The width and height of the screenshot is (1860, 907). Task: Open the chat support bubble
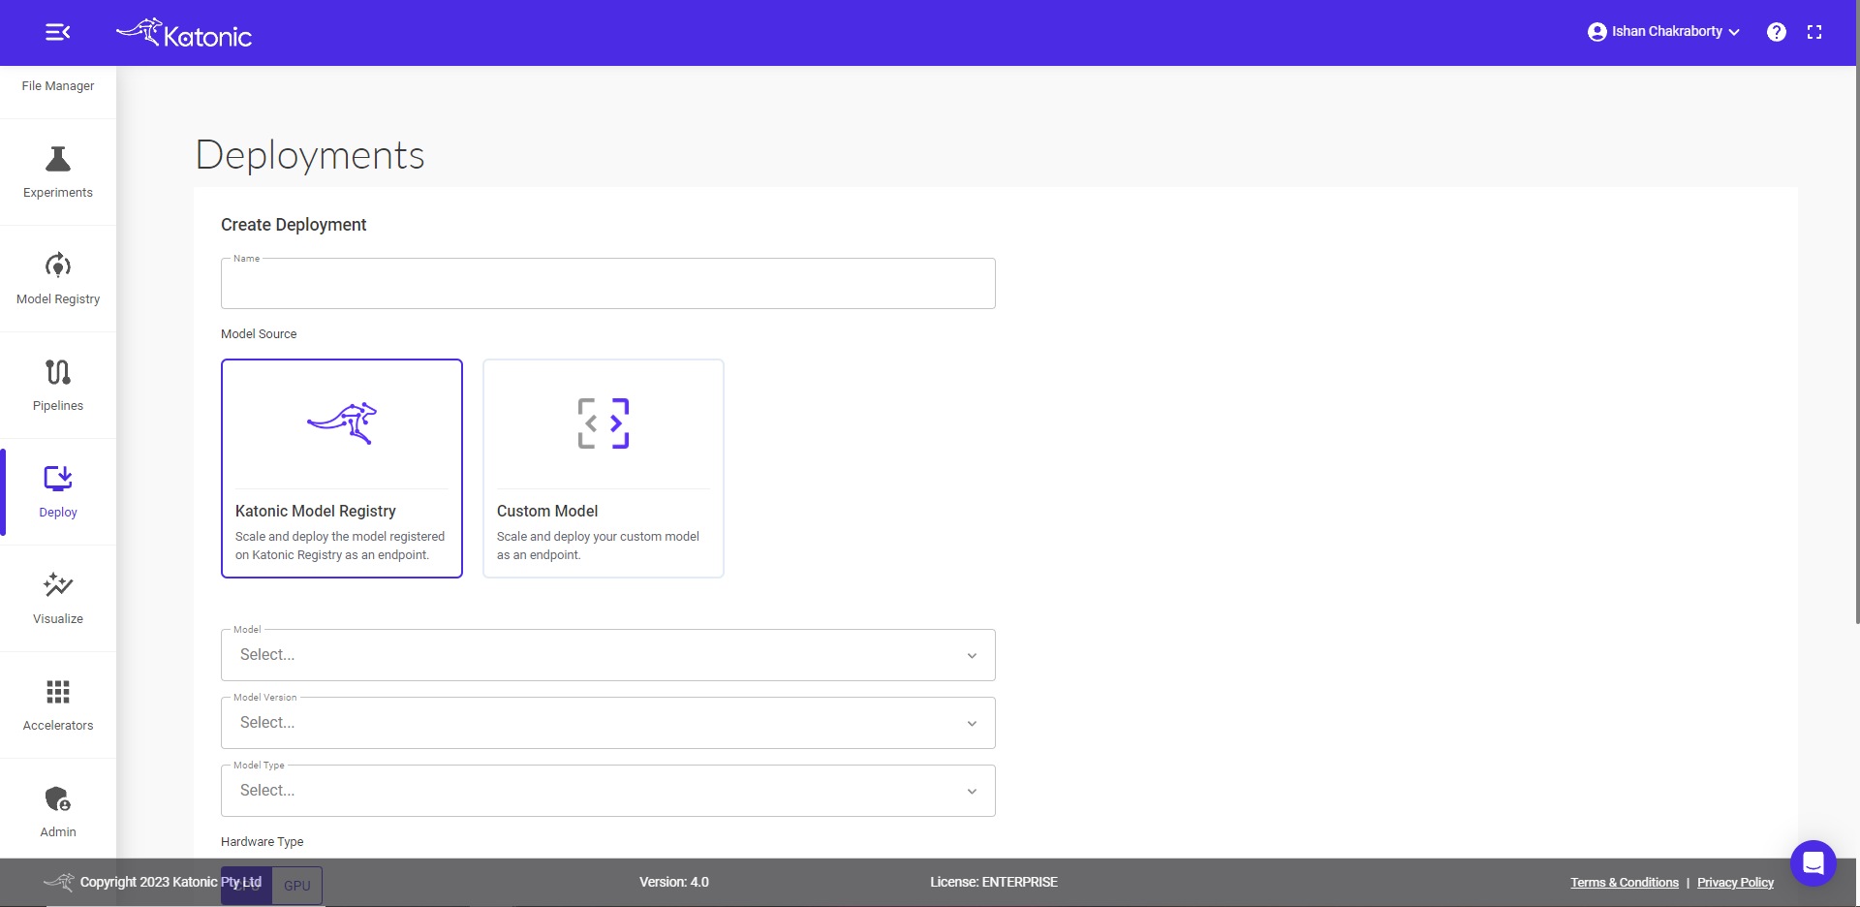click(1813, 862)
